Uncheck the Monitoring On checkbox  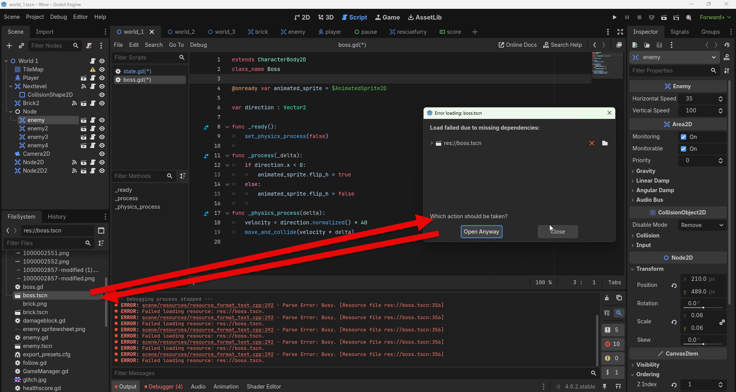click(x=683, y=137)
